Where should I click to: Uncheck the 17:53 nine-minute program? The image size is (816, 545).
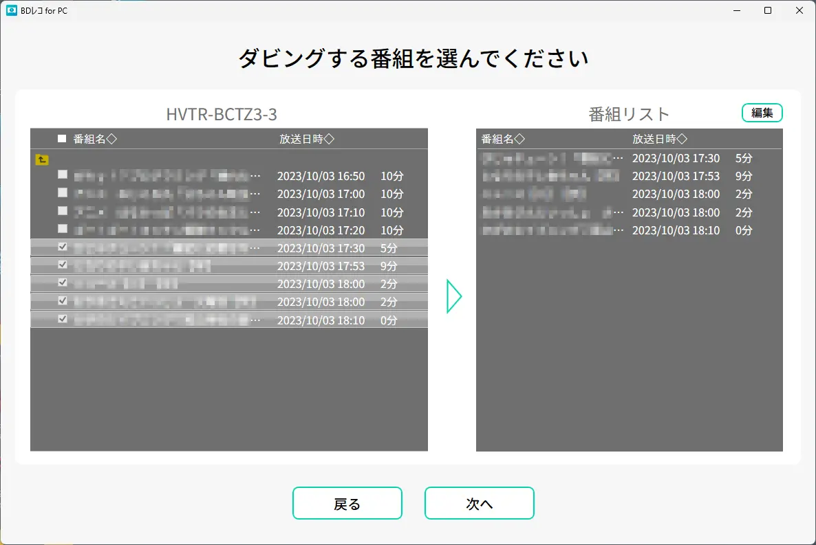(63, 265)
